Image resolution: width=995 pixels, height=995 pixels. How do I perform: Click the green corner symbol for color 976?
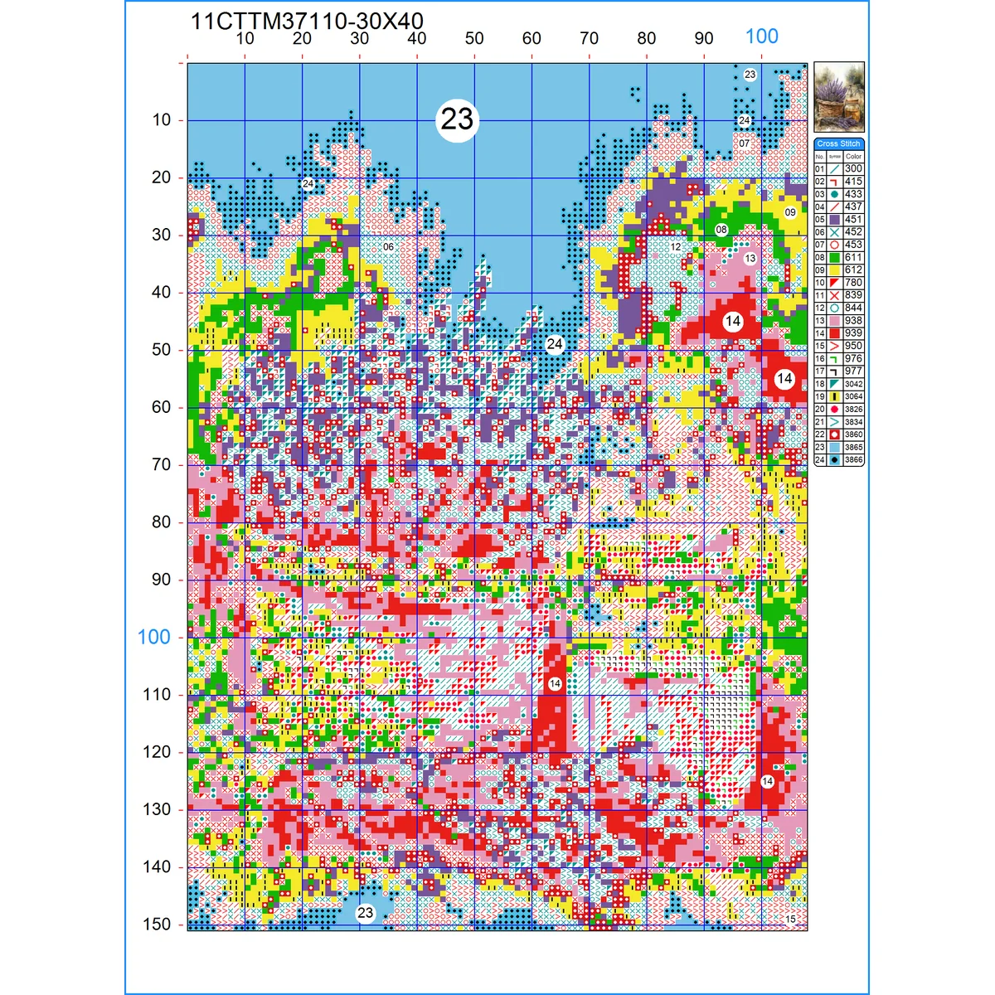(x=834, y=359)
